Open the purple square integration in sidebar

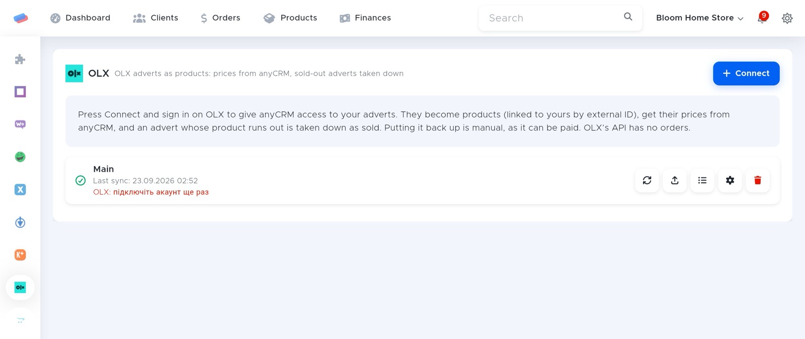[x=20, y=92]
